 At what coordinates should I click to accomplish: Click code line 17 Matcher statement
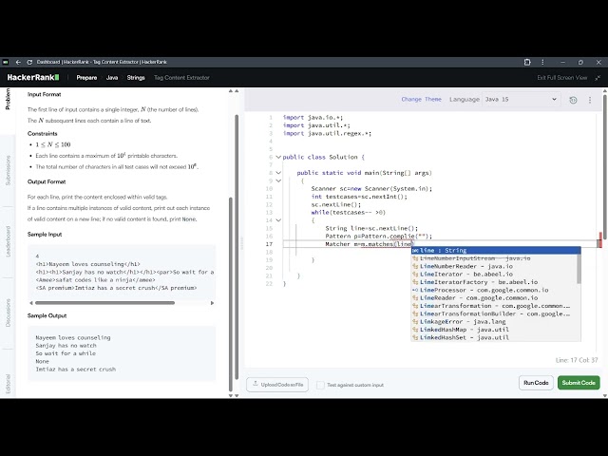369,244
